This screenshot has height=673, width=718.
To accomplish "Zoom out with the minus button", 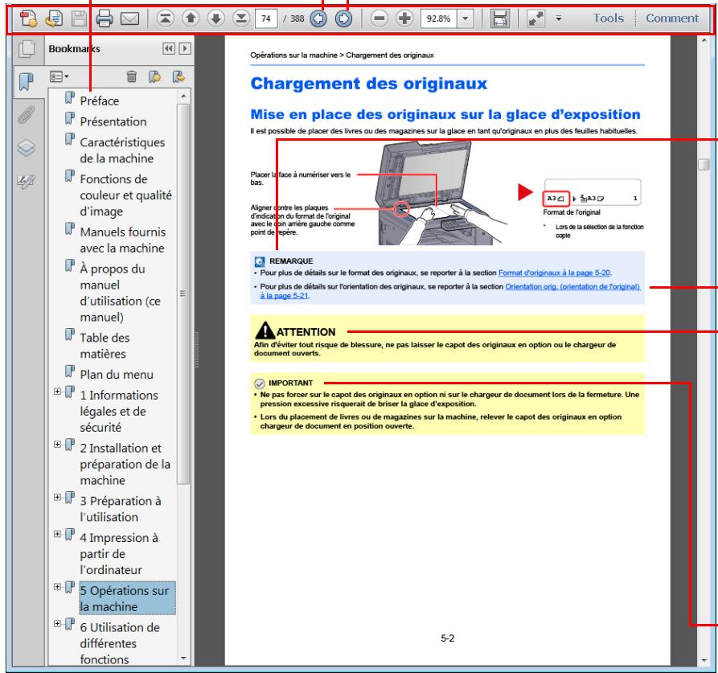I will pyautogui.click(x=380, y=18).
